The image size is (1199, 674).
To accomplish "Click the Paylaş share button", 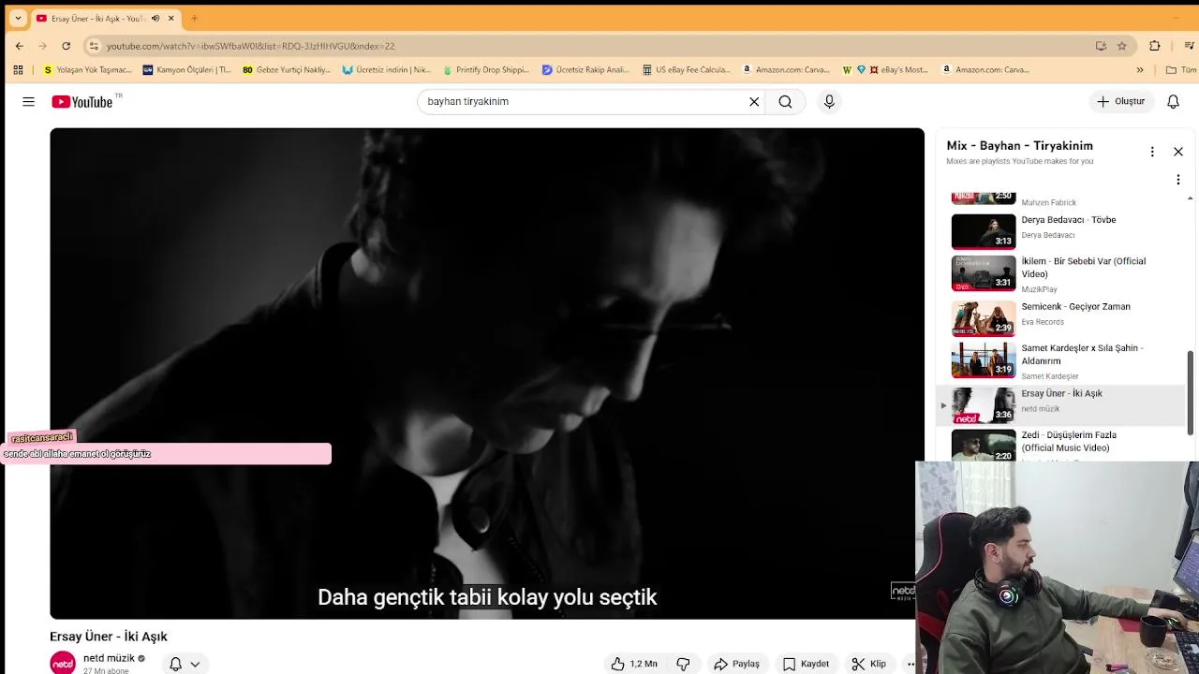I will (x=736, y=664).
